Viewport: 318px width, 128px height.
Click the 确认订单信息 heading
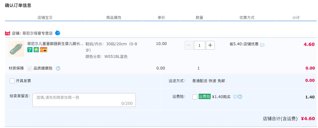click(18, 5)
